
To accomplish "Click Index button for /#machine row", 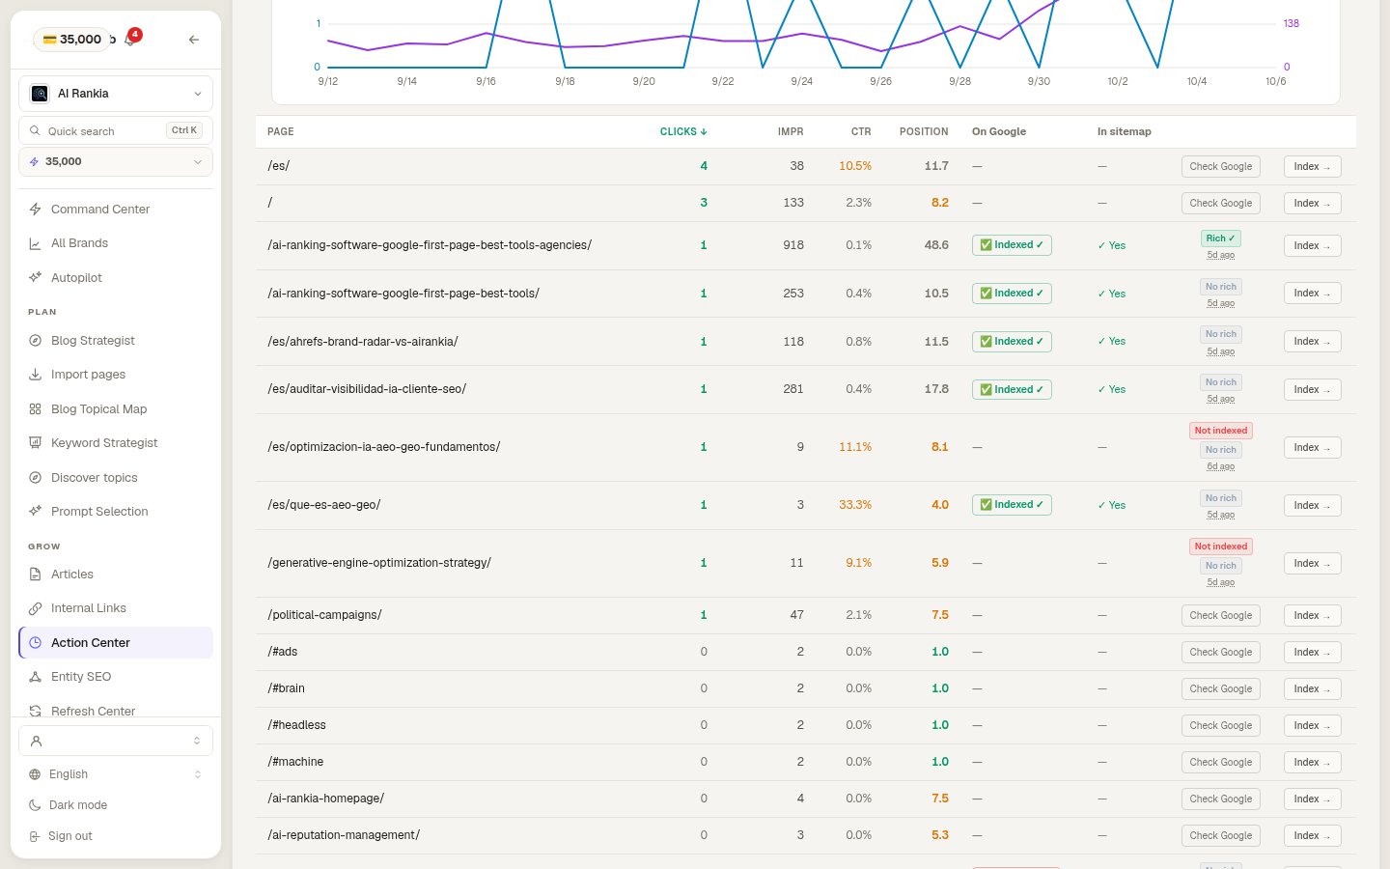I will point(1313,762).
